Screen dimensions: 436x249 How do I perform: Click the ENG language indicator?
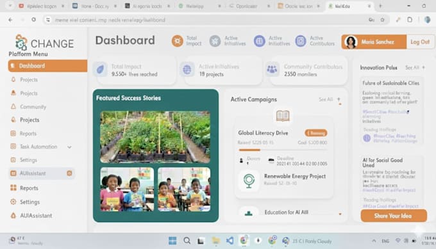[x=385, y=241]
